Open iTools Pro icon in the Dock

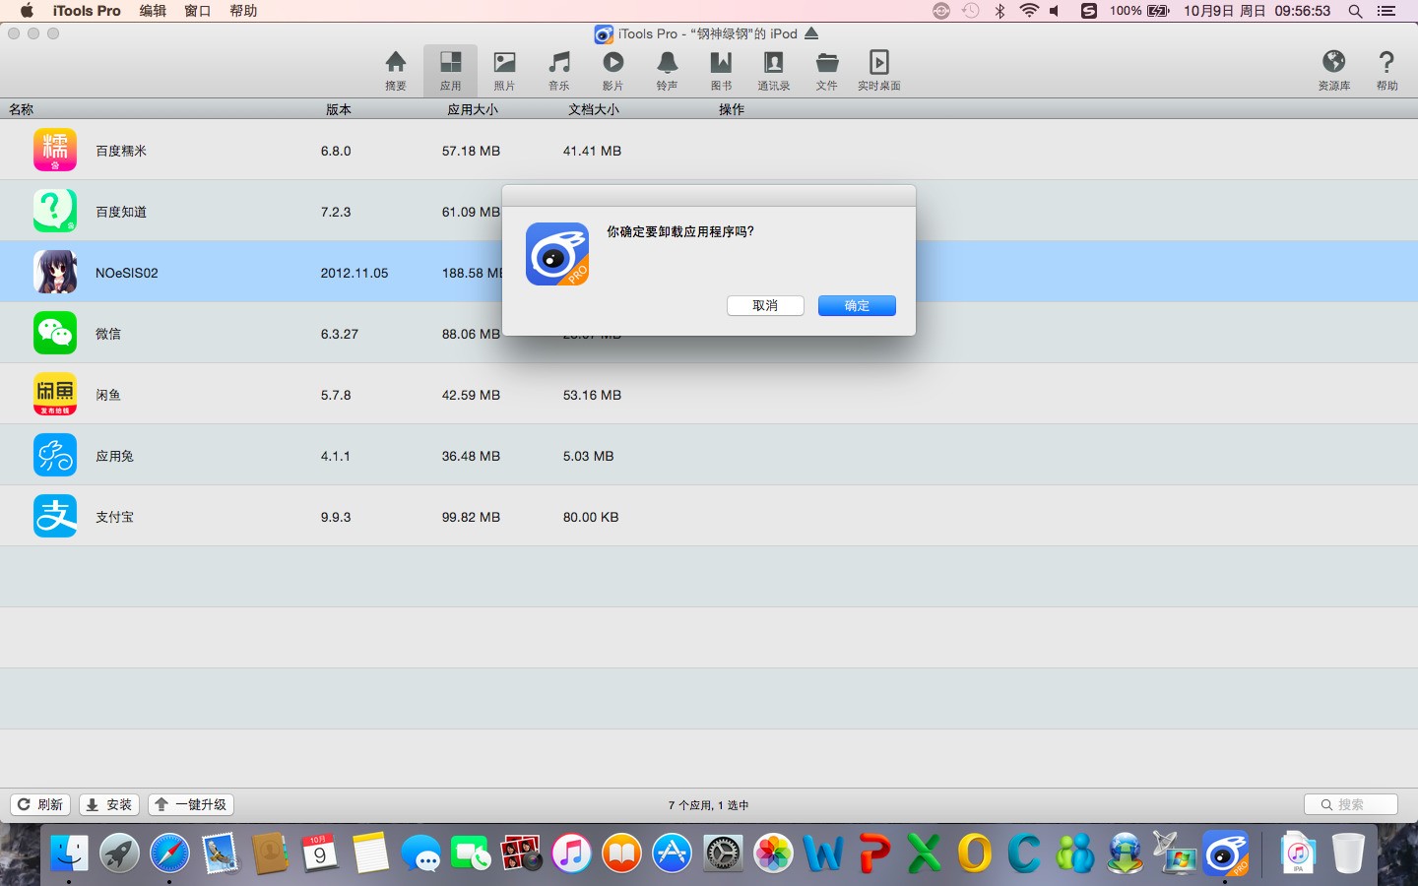pos(1225,853)
